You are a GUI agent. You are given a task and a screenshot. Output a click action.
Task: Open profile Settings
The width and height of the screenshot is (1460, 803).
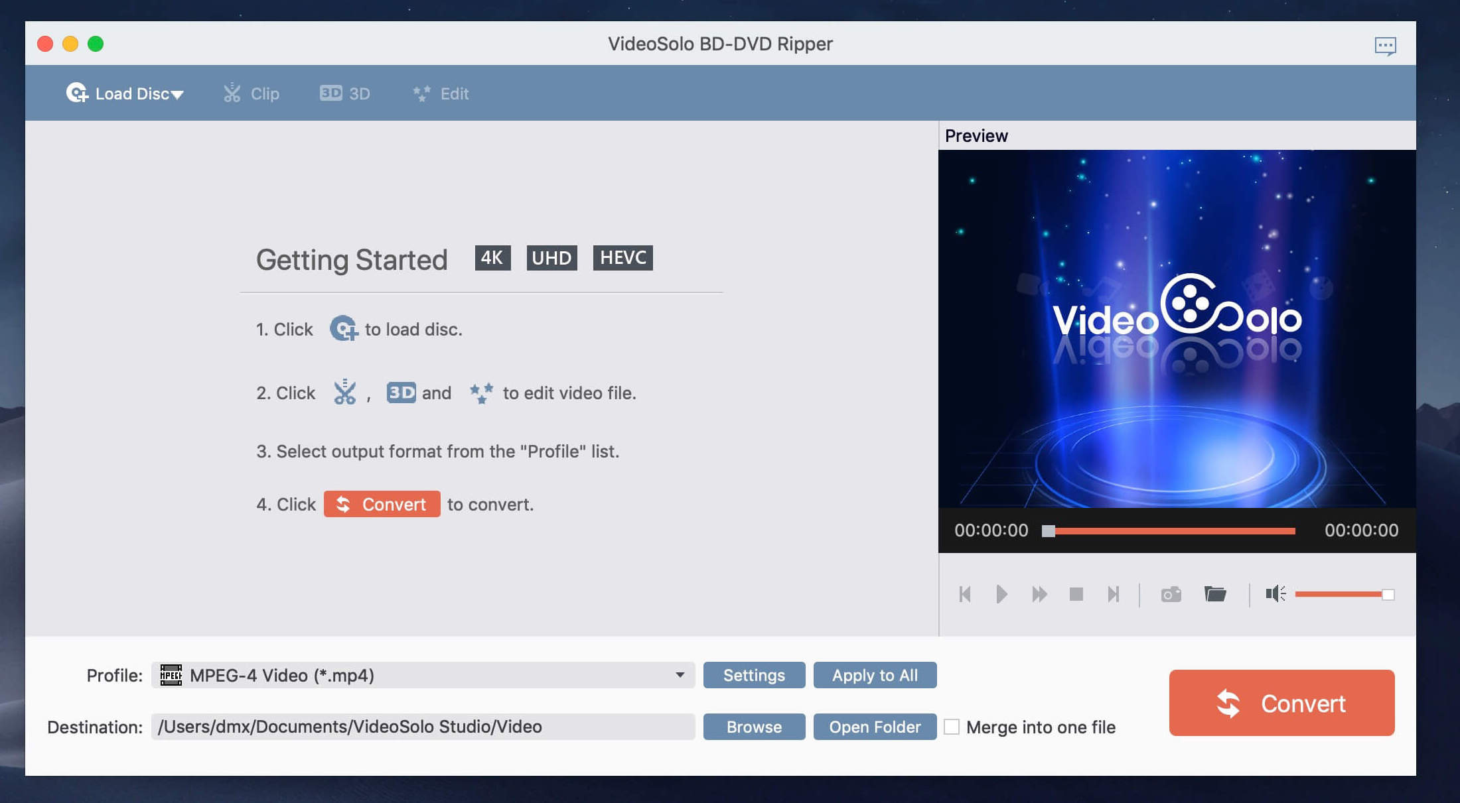click(x=754, y=675)
